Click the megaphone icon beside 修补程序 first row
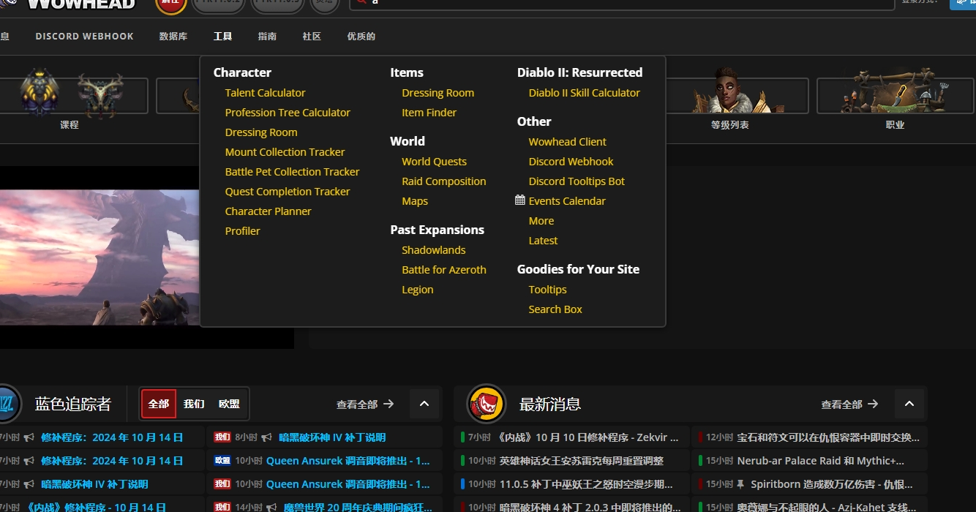Viewport: 976px width, 512px height. (29, 437)
